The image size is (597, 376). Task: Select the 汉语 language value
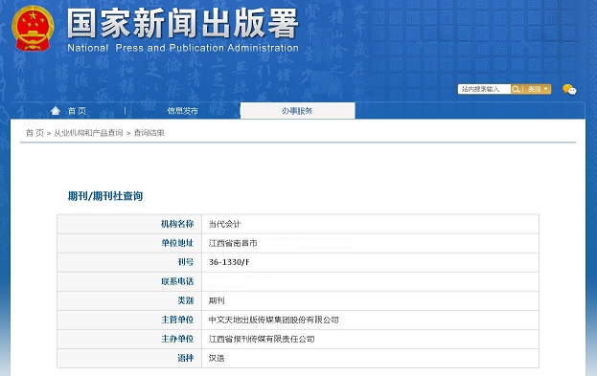click(217, 358)
